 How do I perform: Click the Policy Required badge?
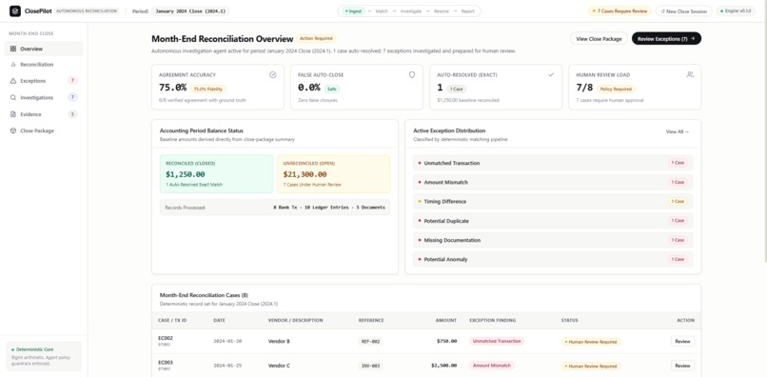(616, 89)
